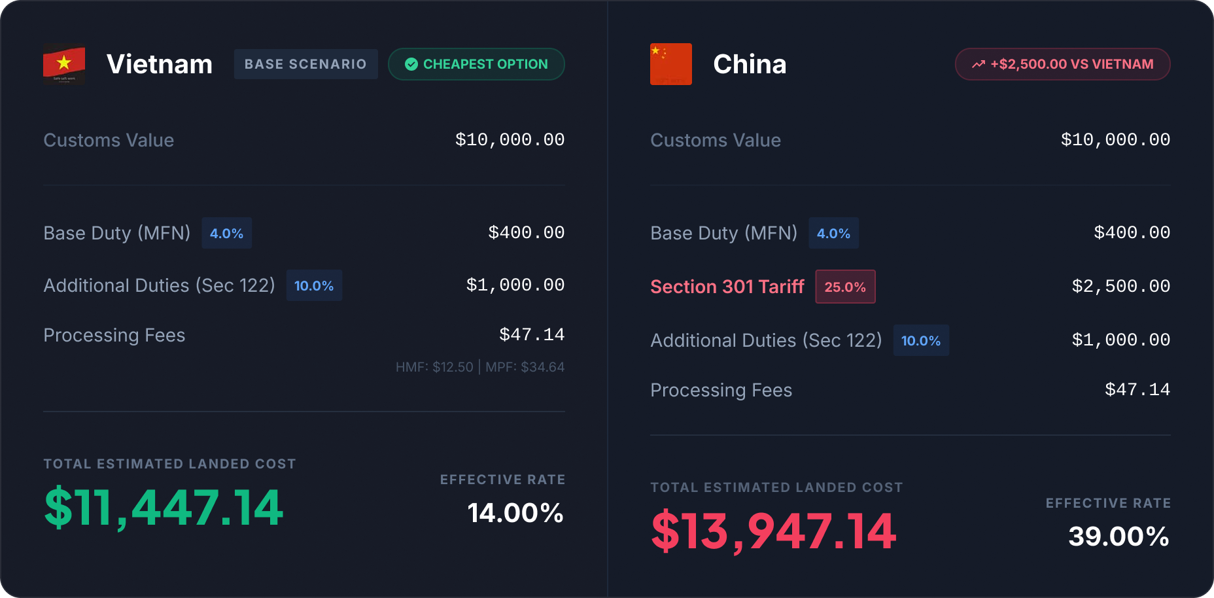Viewport: 1214px width, 598px height.
Task: Select the green checkmark on CHEAPEST OPTION badge
Action: [x=411, y=63]
